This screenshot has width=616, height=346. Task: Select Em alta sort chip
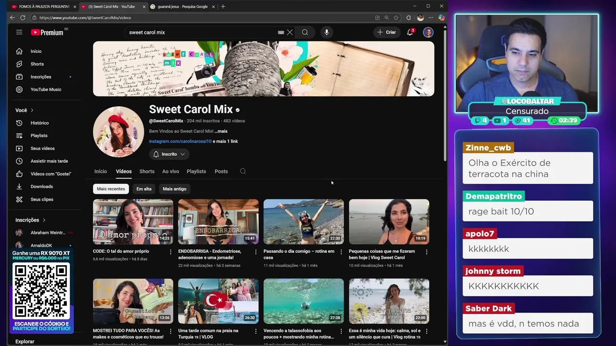pyautogui.click(x=144, y=189)
